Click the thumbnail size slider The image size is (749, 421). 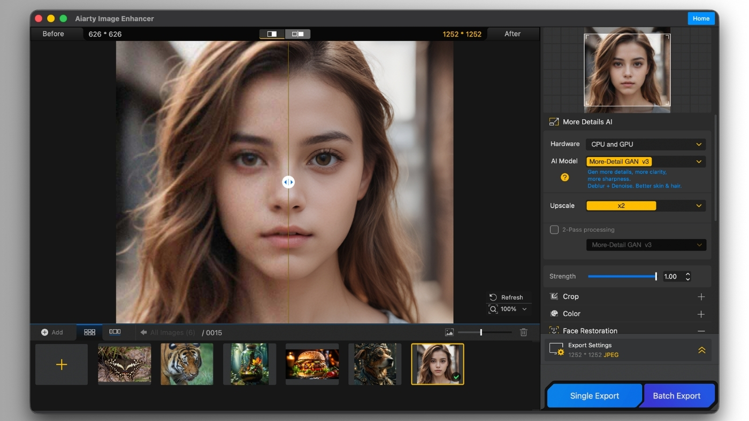point(485,332)
